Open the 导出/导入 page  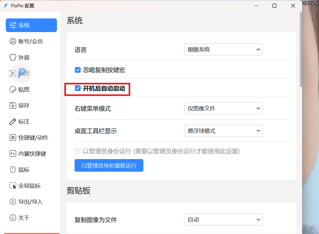click(x=31, y=202)
